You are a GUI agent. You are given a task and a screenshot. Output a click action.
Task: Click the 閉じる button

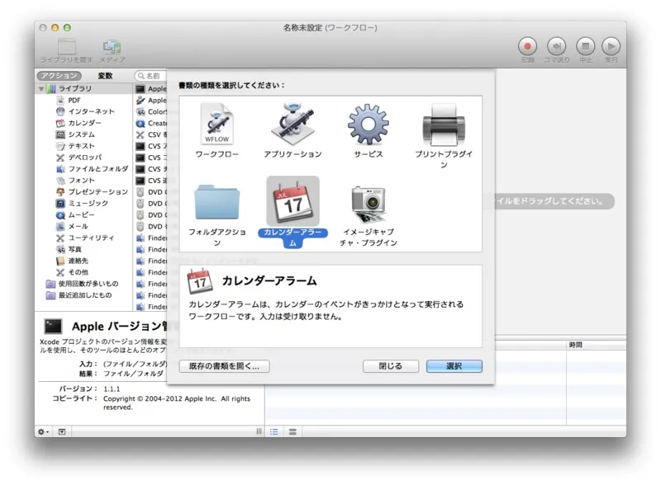[x=391, y=366]
